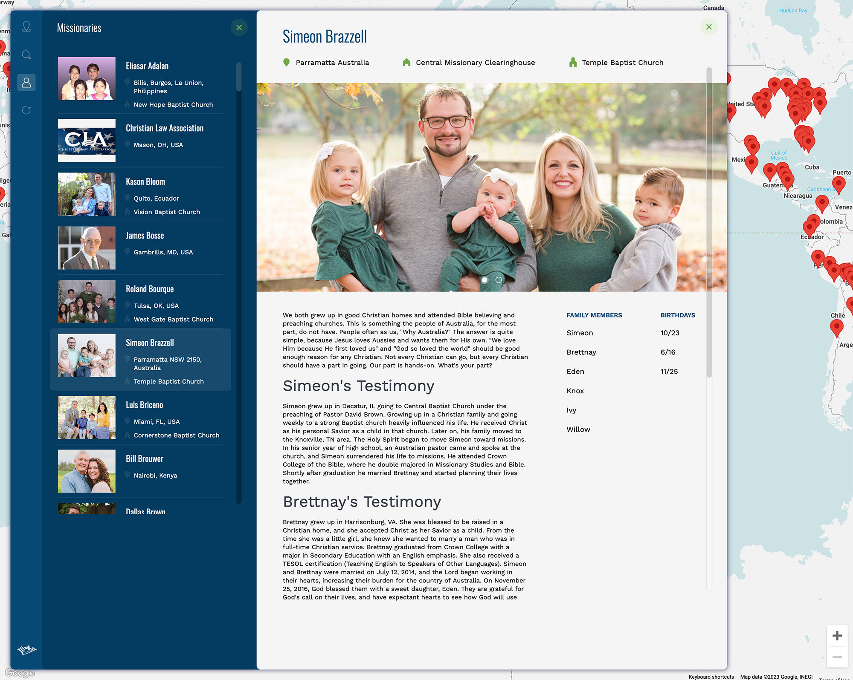Click the Christian Law Association logo thumbnail
Viewport: 853px width, 680px height.
pos(87,141)
